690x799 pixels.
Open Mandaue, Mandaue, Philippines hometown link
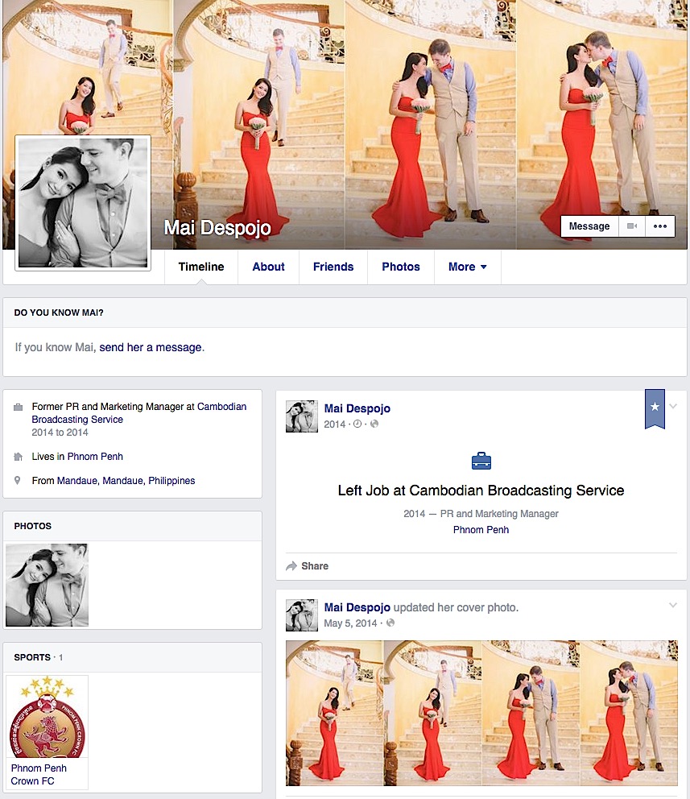click(x=126, y=481)
